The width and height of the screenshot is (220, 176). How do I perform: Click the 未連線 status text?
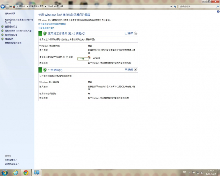129,70
